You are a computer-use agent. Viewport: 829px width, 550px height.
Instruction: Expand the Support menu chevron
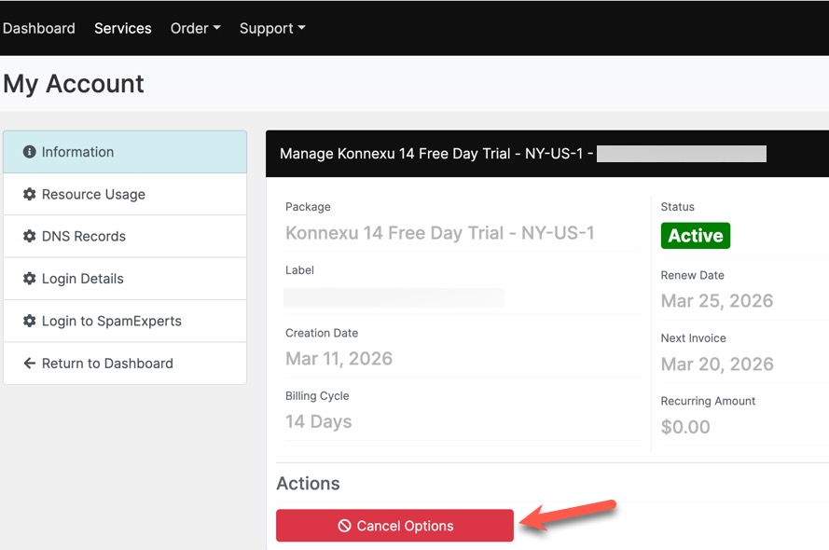pyautogui.click(x=300, y=28)
